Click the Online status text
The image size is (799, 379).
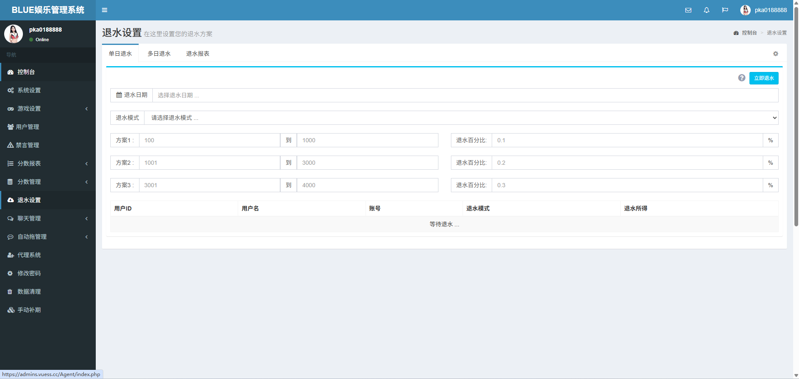(x=42, y=40)
